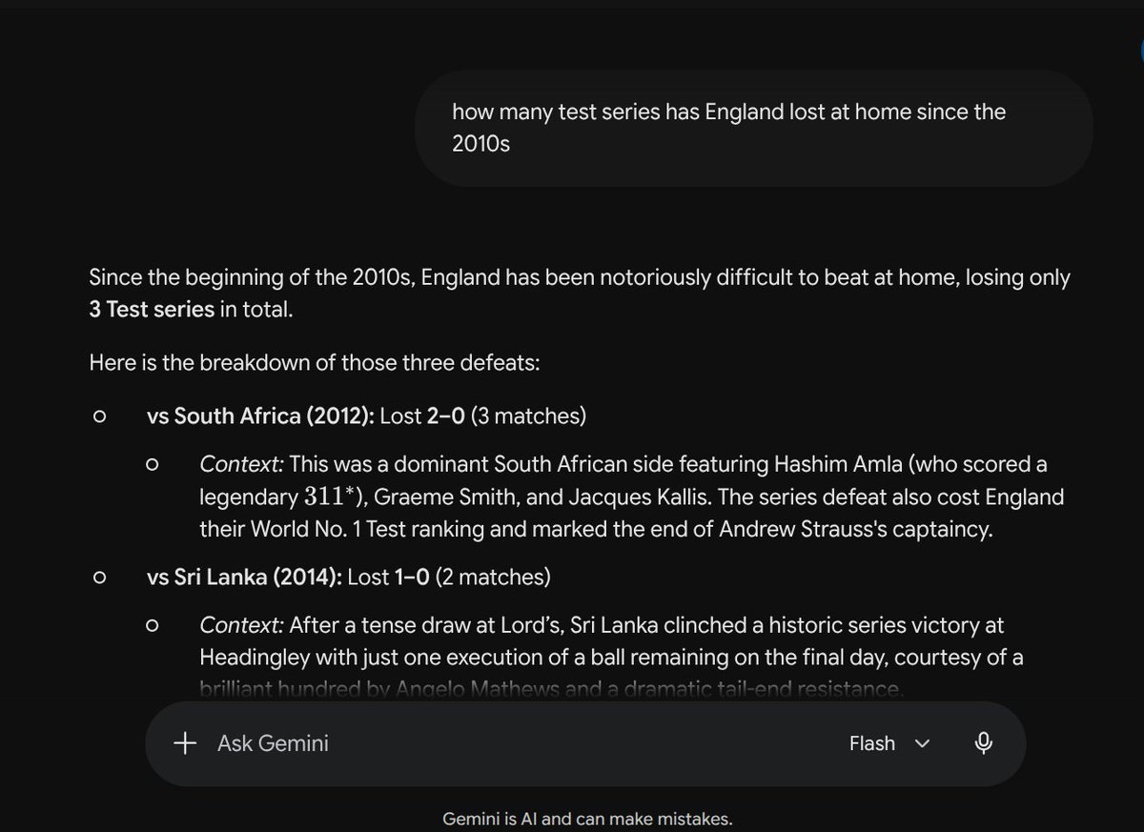Open the Flash model selector
This screenshot has width=1144, height=832.
[889, 743]
